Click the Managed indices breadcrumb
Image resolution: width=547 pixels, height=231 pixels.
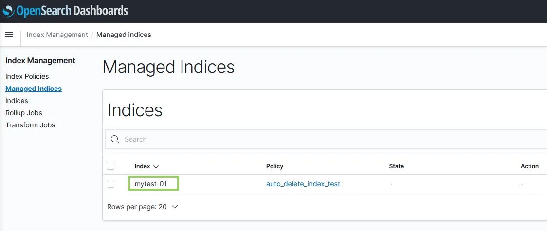[x=124, y=35]
